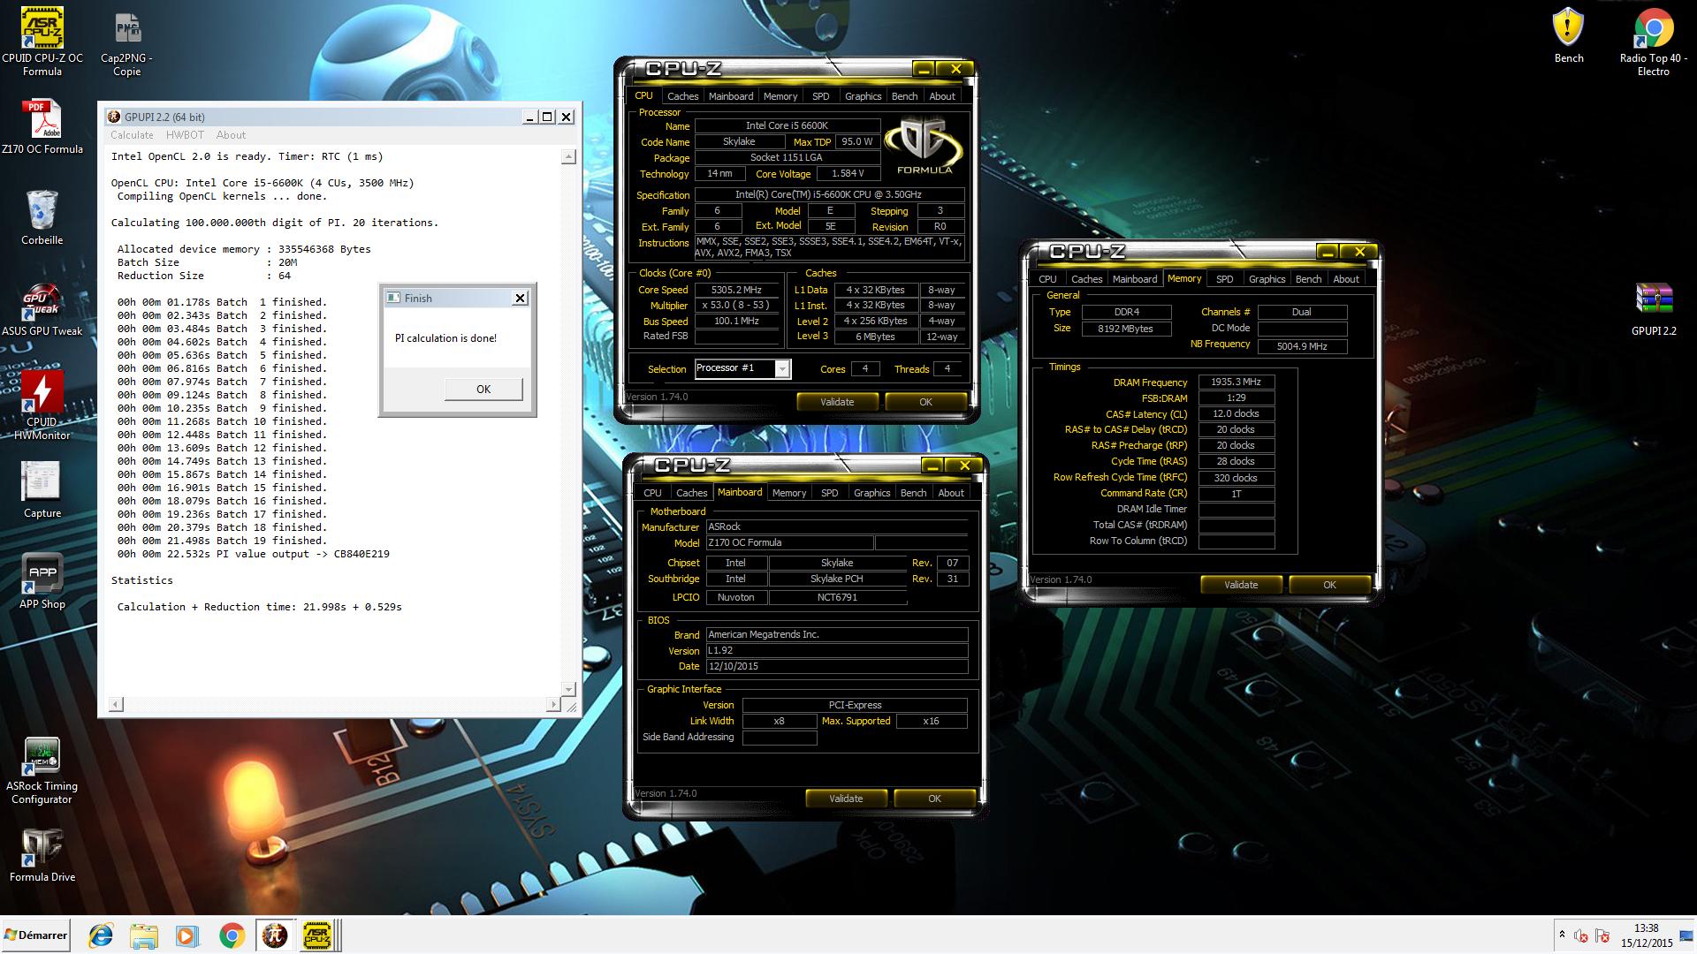Open the Capture desktop file
The image size is (1697, 954).
coord(42,490)
